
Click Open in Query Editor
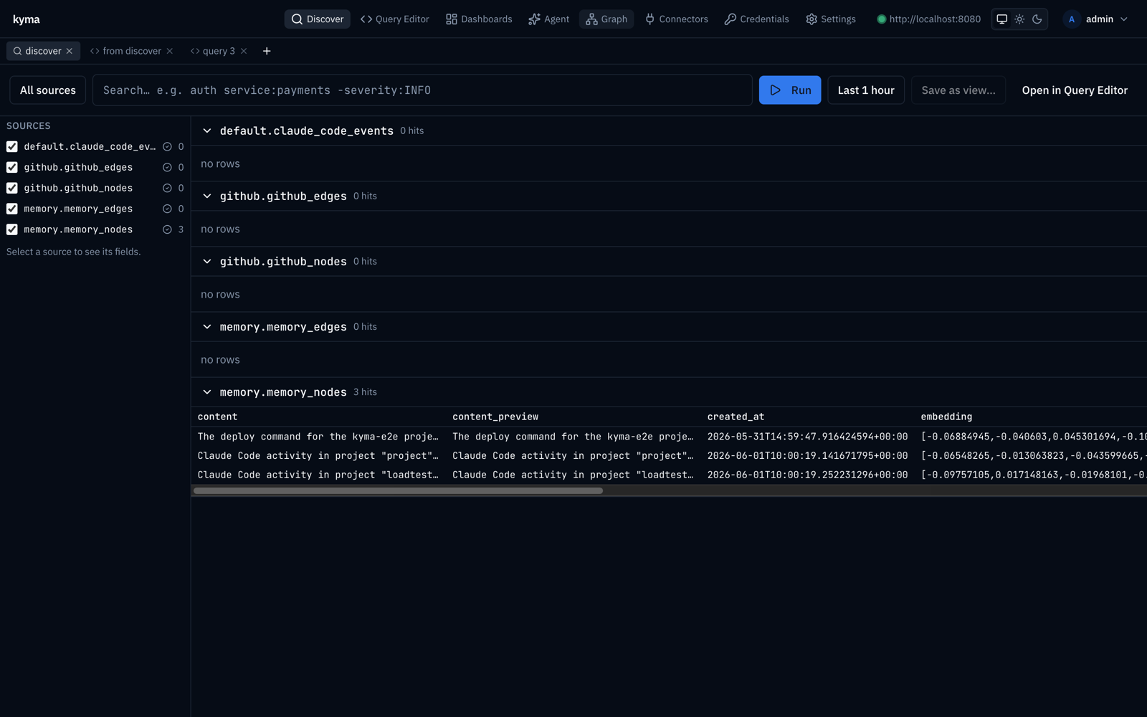[x=1075, y=90]
